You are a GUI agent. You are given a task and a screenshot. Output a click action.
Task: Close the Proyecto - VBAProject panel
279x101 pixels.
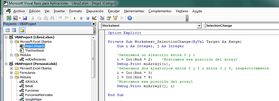(x=94, y=24)
